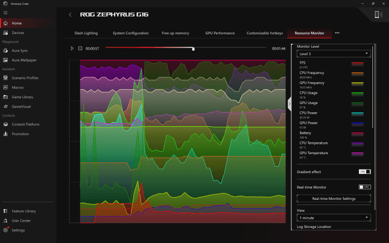Image resolution: width=389 pixels, height=243 pixels.
Task: Toggle GPU Power blue swatch
Action: pyautogui.click(x=357, y=124)
